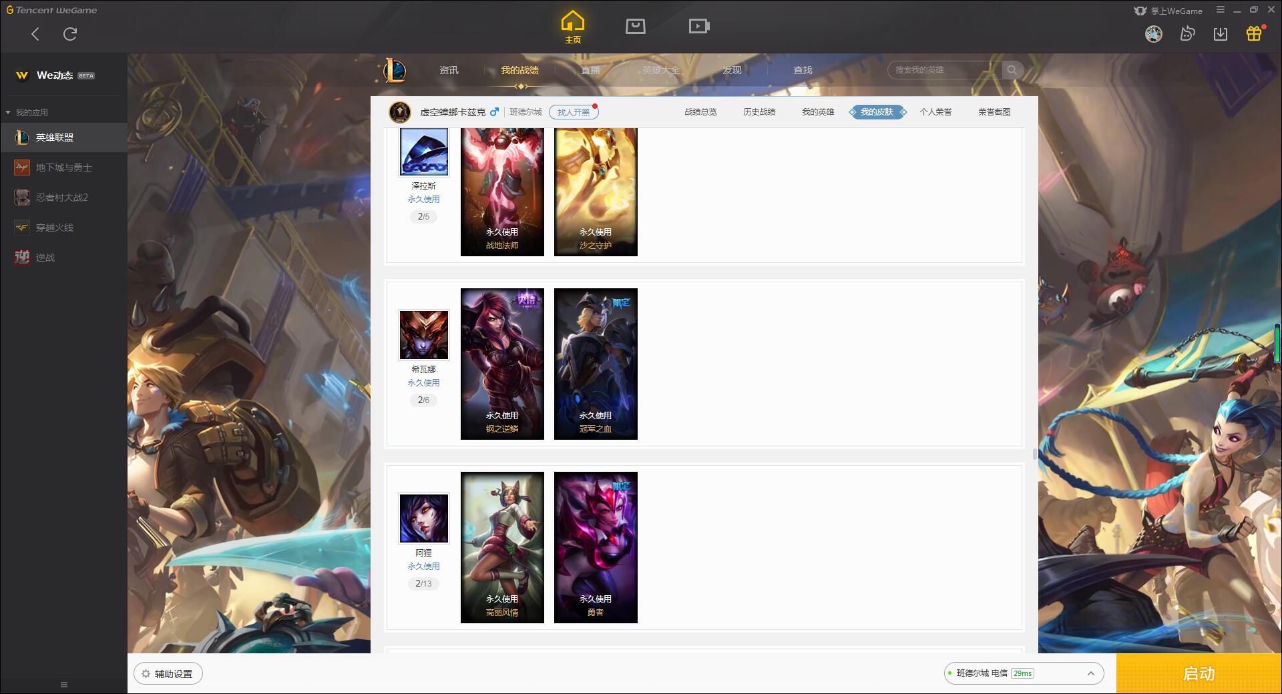Open the 勇者 skin card
The width and height of the screenshot is (1282, 694).
(596, 547)
